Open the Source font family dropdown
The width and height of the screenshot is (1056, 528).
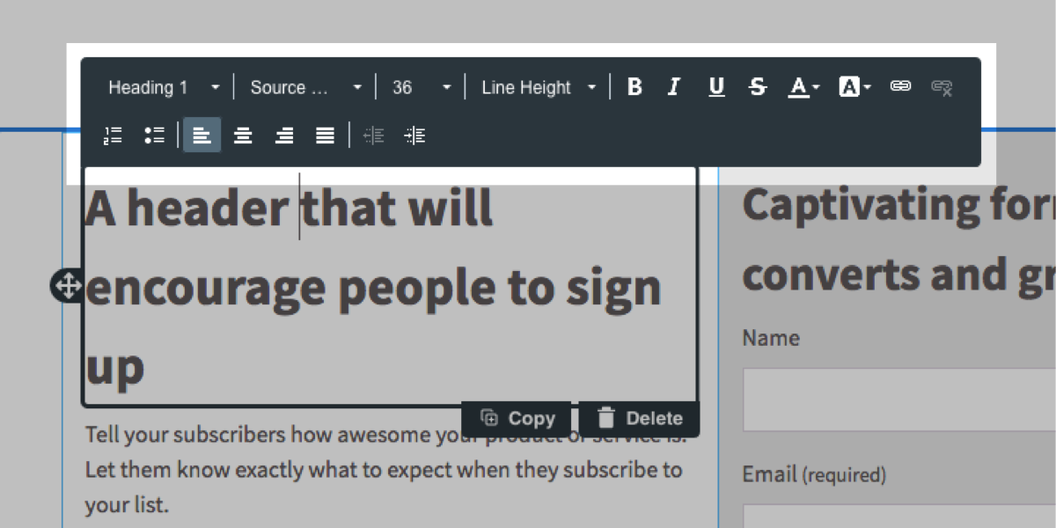pos(305,87)
